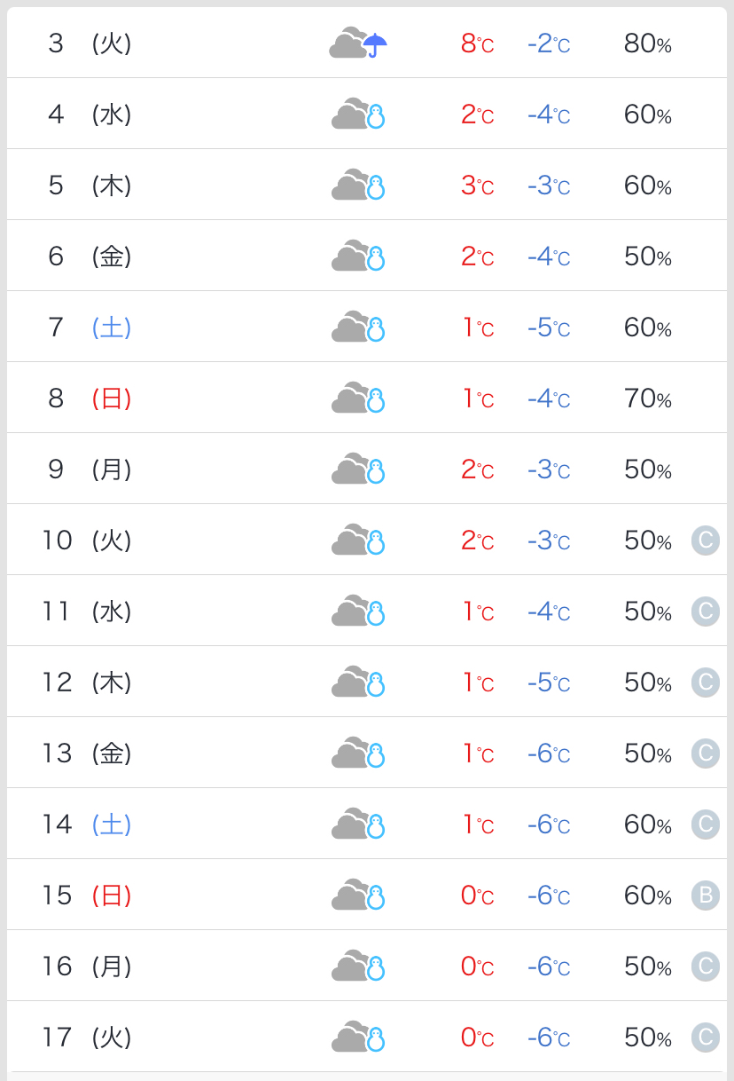This screenshot has width=734, height=1081.
Task: Click the reliability C badge on day 17
Action: coord(706,1037)
